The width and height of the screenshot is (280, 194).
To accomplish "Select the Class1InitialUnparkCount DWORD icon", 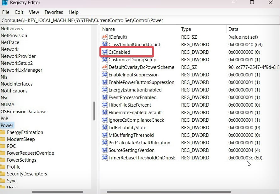I will 105,44.
